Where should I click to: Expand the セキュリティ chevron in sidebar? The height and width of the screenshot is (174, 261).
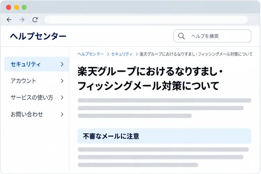(x=62, y=64)
